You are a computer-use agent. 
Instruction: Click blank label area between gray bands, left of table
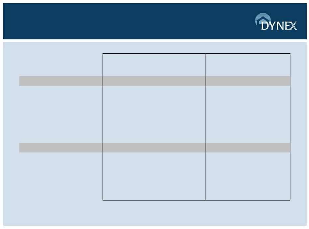pos(61,114)
